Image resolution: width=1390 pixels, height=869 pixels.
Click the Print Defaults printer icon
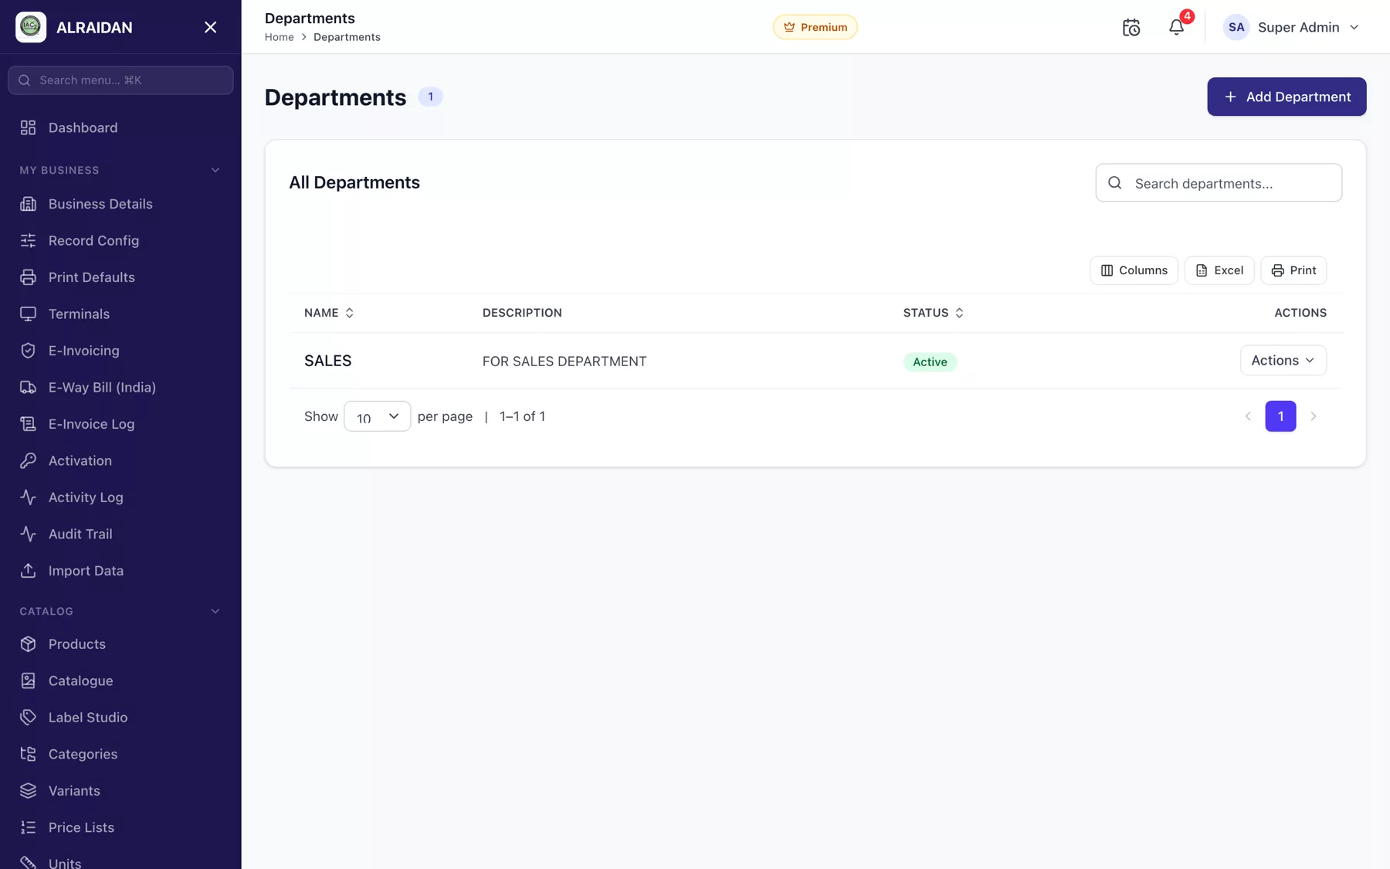(x=29, y=277)
